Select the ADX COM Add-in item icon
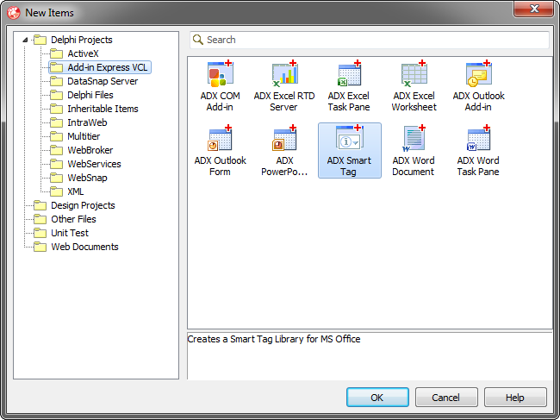 click(220, 74)
